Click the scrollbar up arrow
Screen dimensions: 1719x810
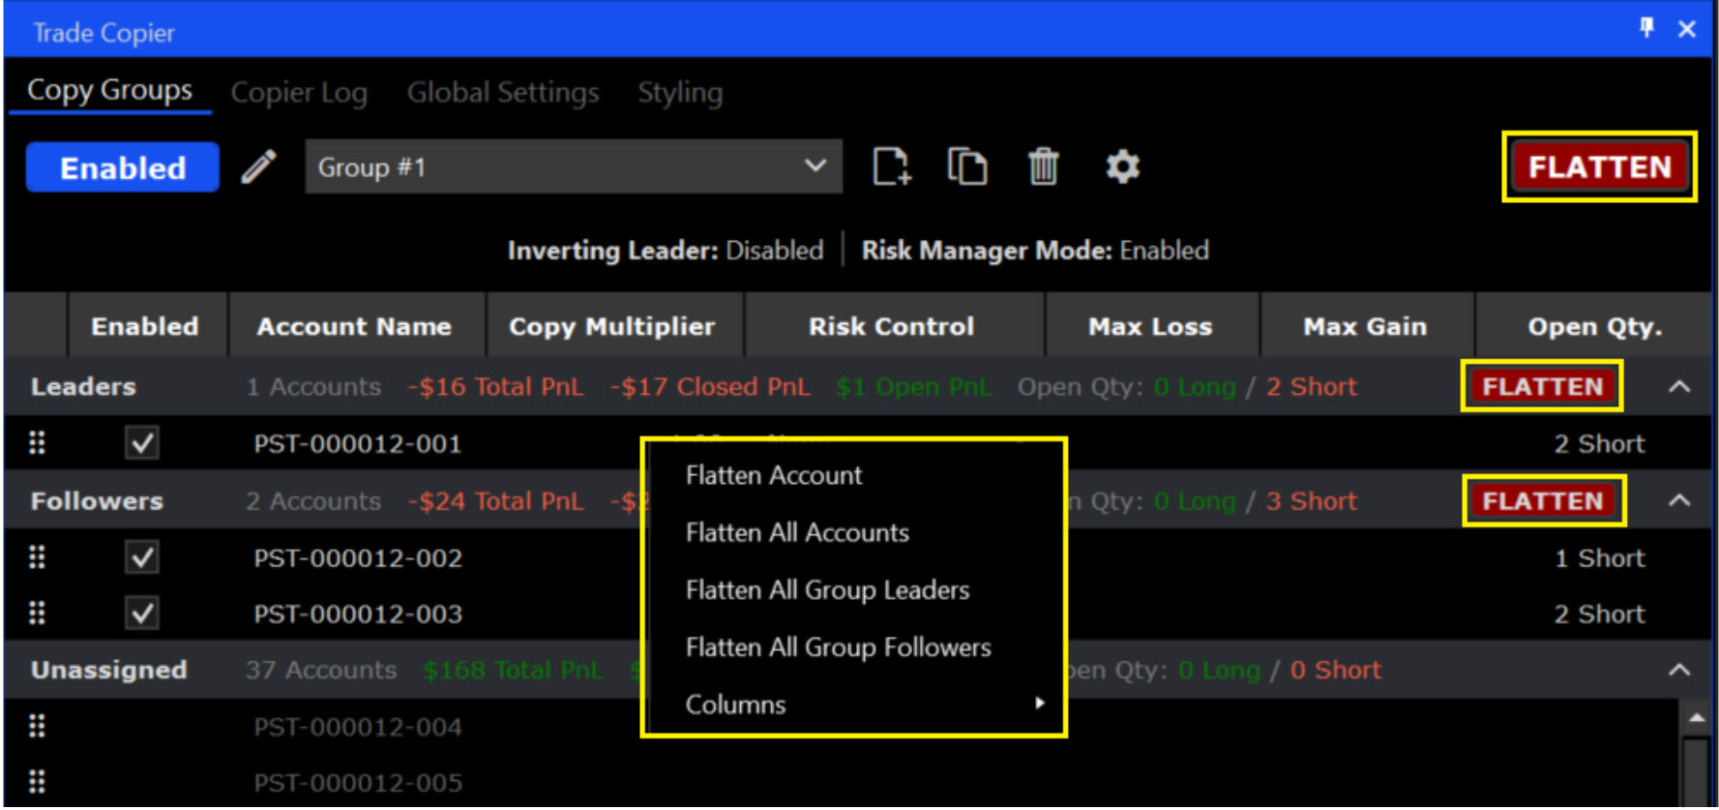1697,718
